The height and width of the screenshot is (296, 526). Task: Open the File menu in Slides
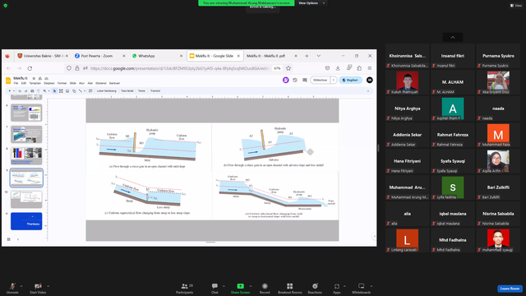[x=16, y=83]
